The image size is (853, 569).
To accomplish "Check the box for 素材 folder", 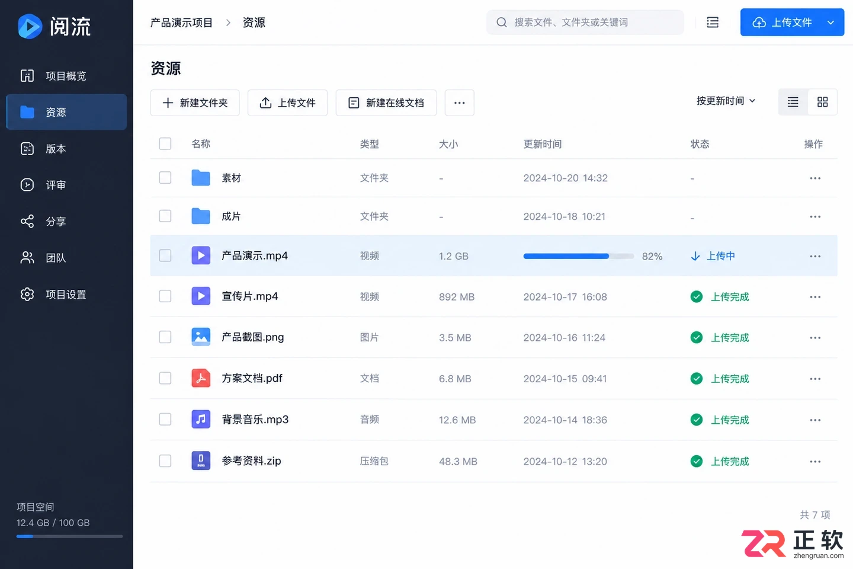I will tap(165, 178).
